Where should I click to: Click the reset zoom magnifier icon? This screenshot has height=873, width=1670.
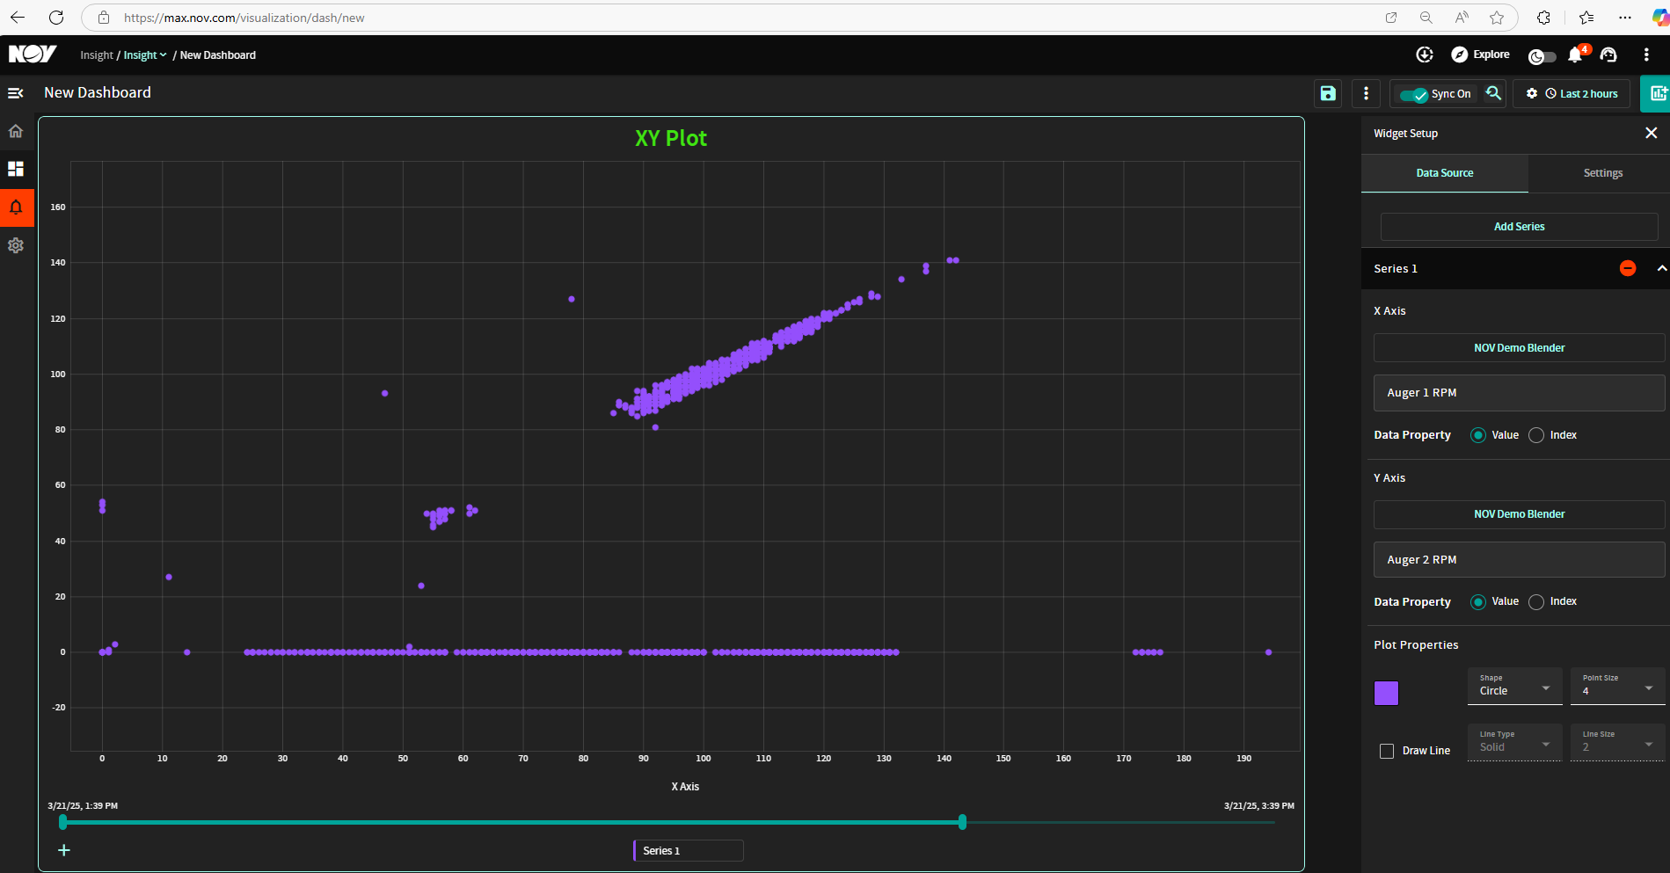point(1493,93)
